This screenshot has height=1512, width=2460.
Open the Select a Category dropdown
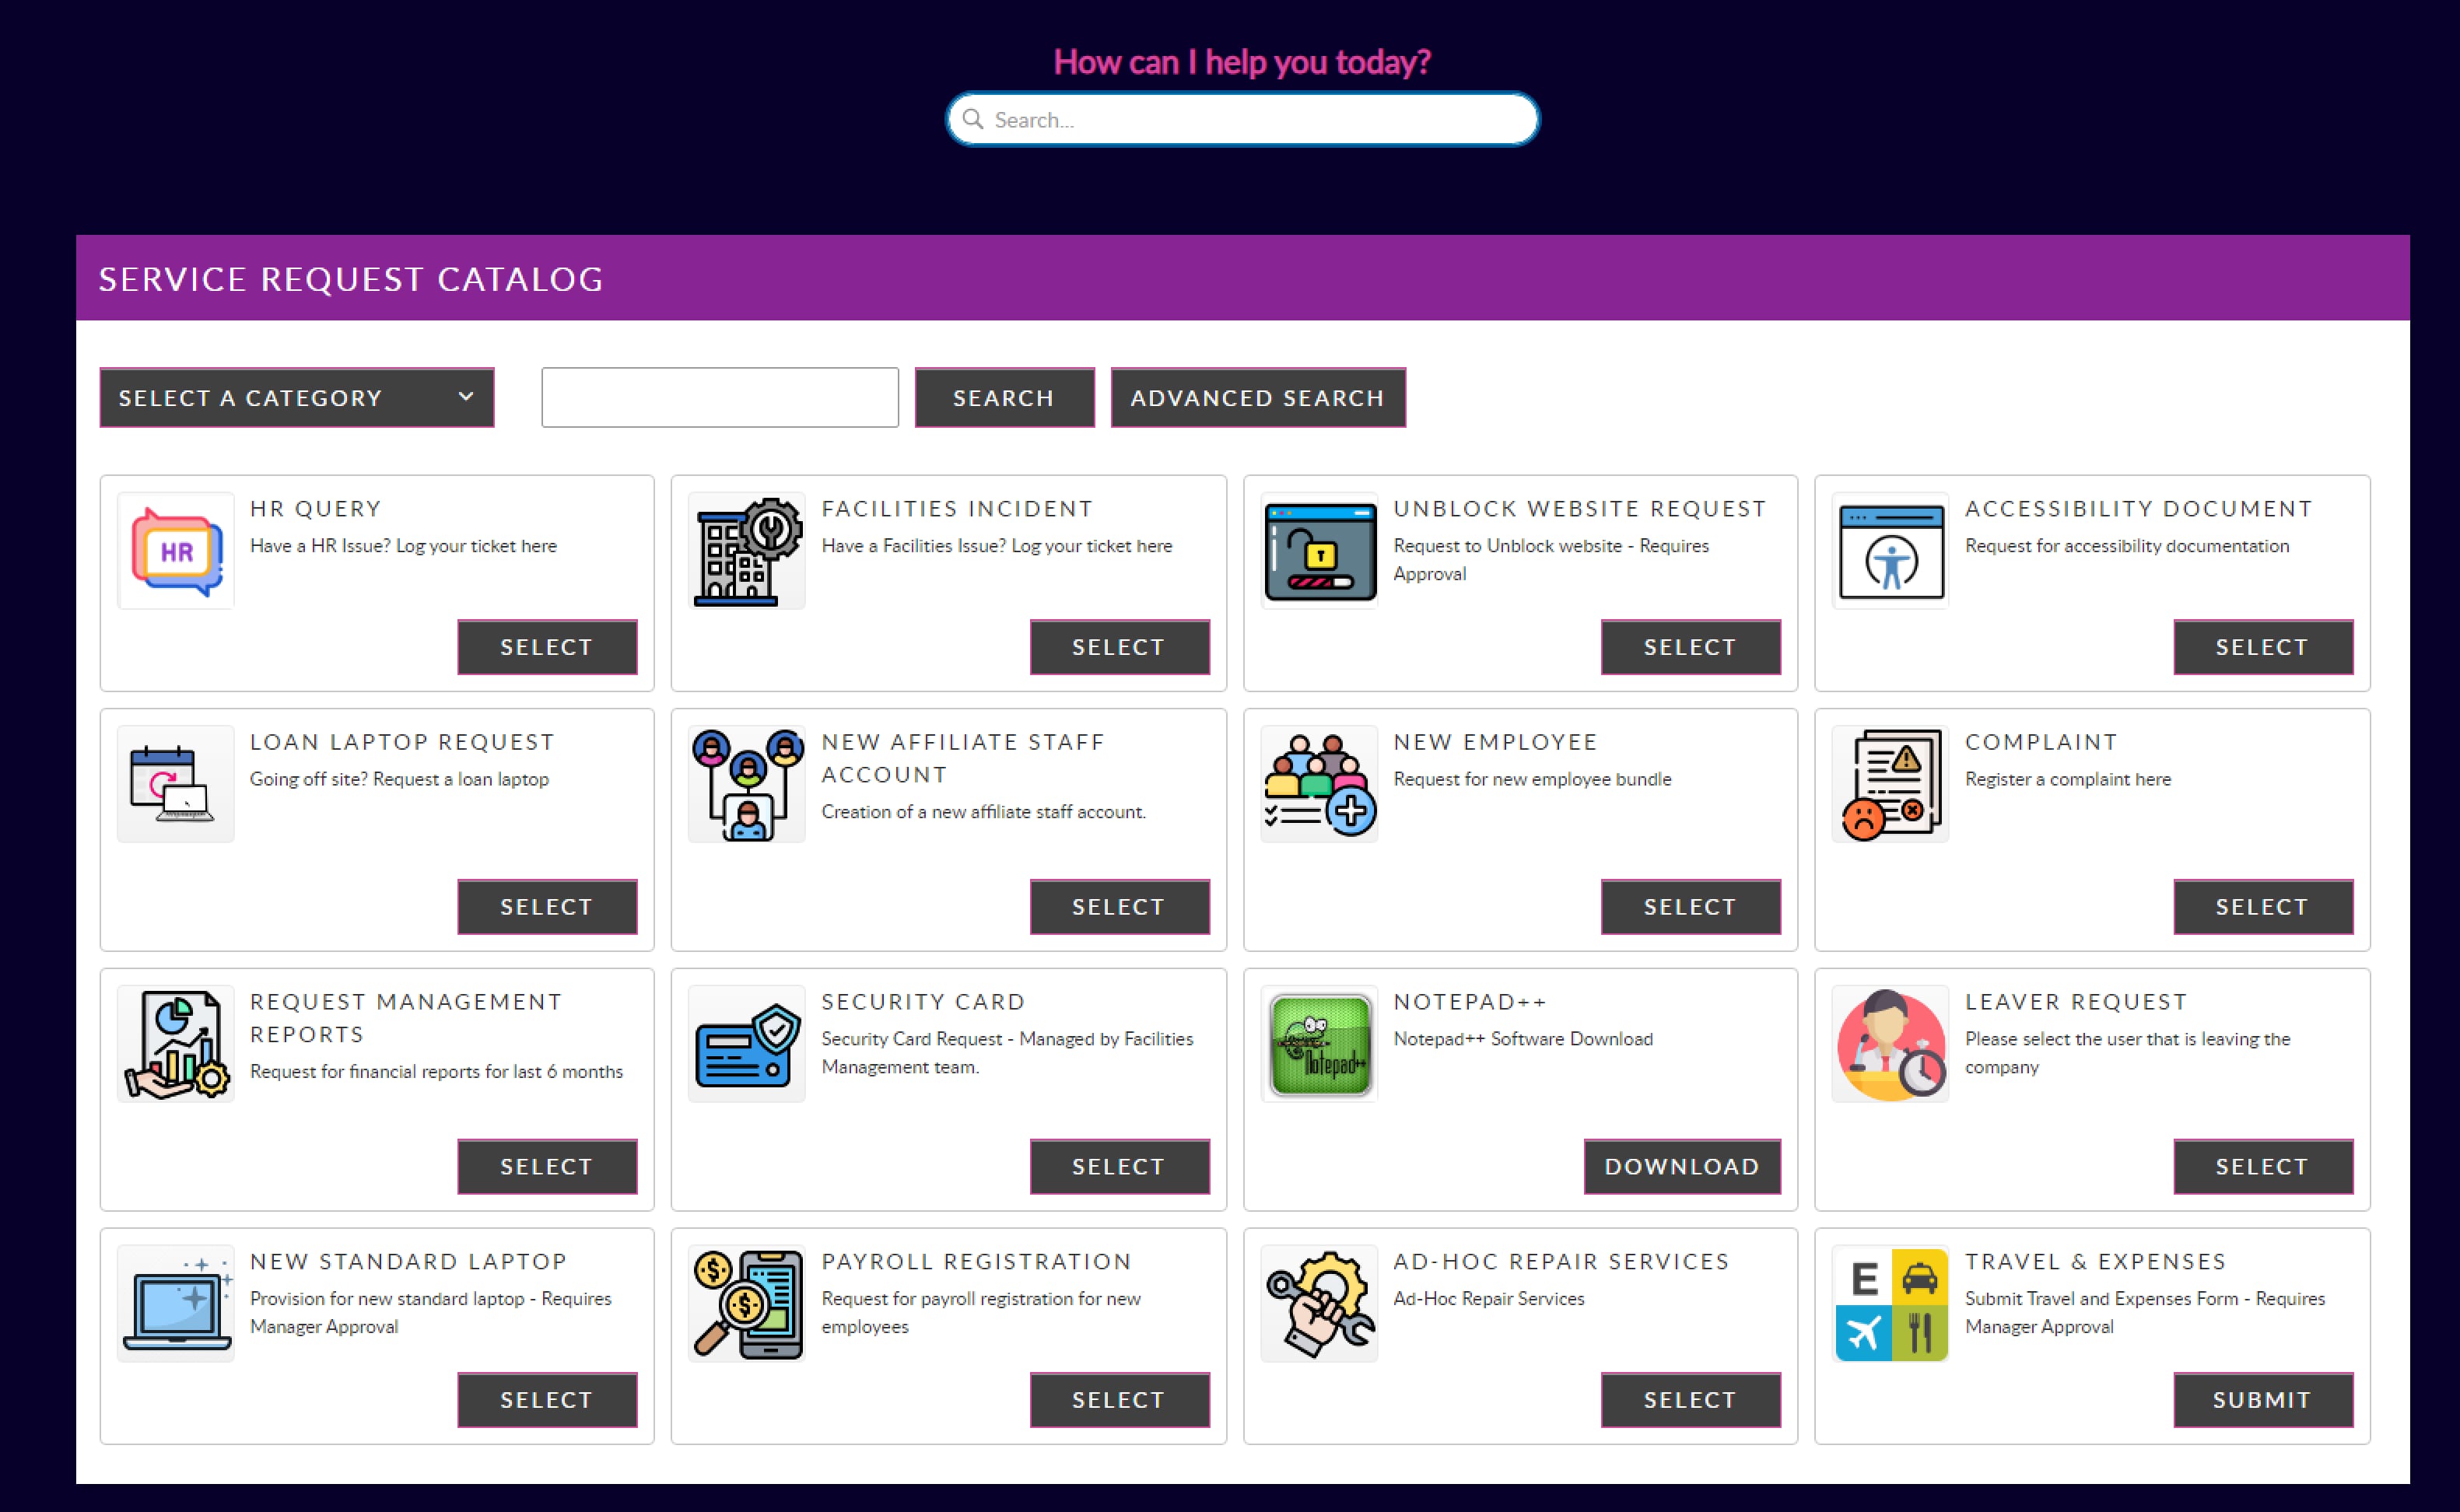[x=296, y=397]
